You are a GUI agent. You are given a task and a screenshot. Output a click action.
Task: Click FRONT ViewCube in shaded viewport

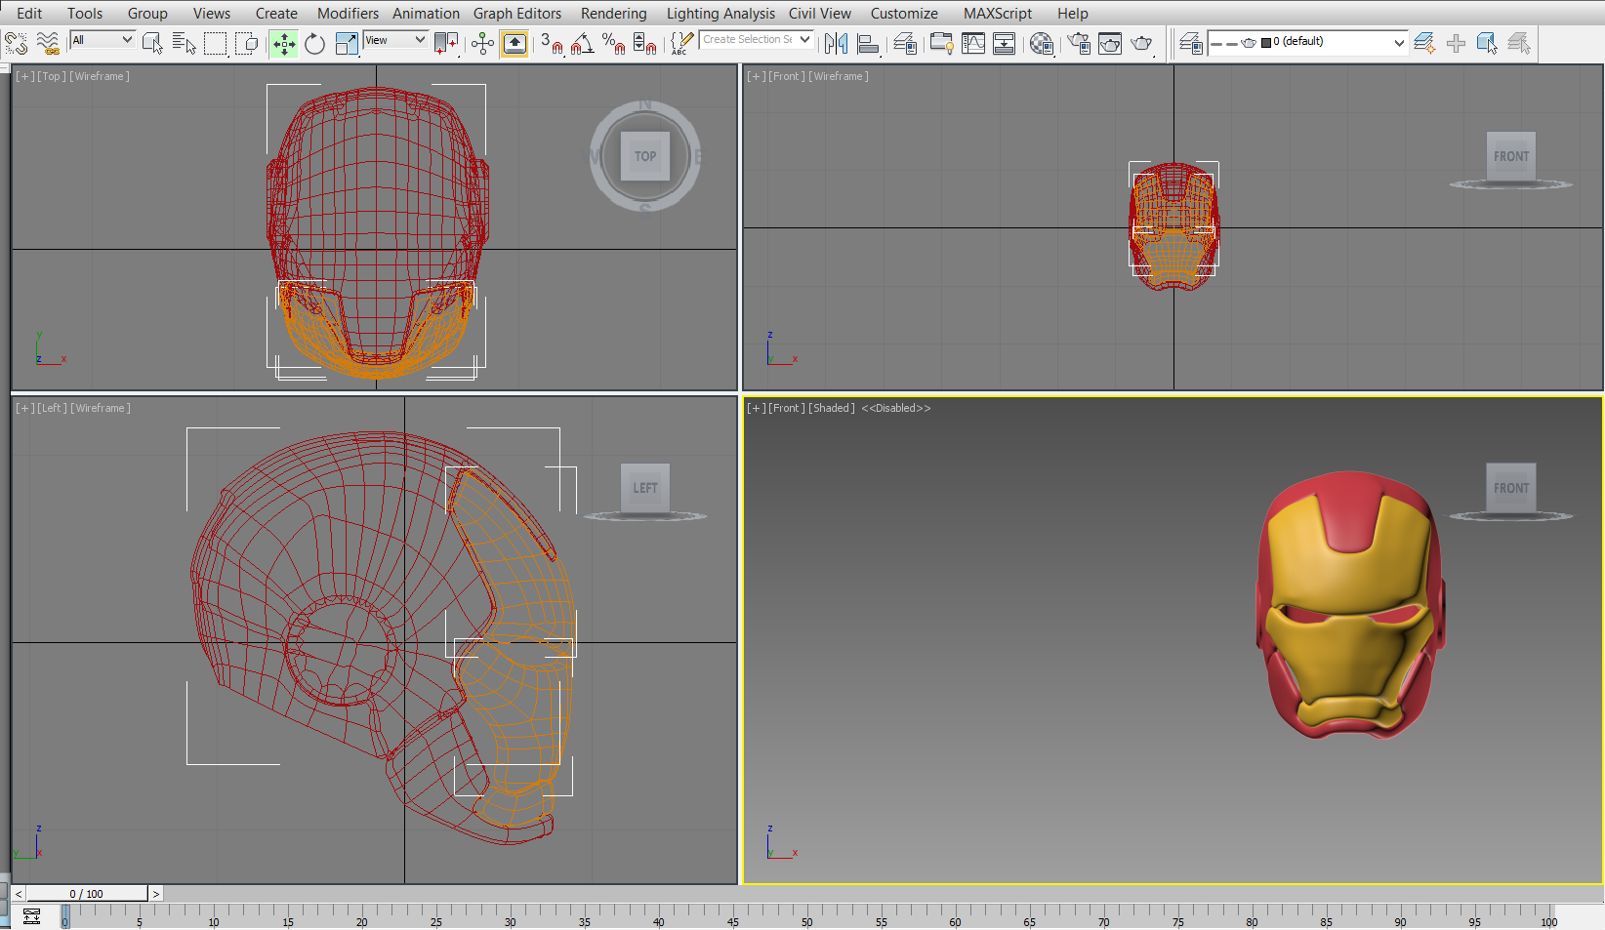(x=1511, y=488)
